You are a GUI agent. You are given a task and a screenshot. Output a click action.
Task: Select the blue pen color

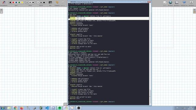pyautogui.click(x=16, y=2)
